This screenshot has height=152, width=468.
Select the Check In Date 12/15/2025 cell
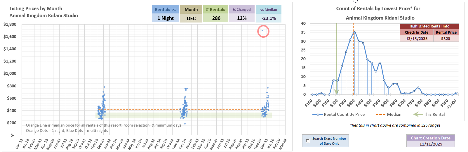(x=416, y=39)
